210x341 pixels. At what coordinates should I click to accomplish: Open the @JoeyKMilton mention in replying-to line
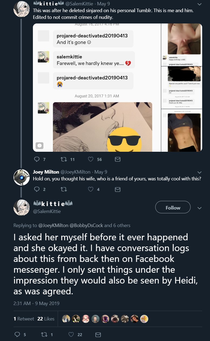click(53, 225)
